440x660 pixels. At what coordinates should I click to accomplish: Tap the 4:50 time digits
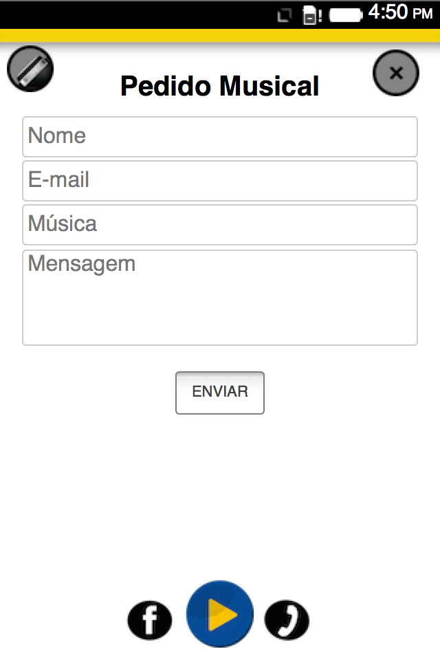tap(388, 12)
